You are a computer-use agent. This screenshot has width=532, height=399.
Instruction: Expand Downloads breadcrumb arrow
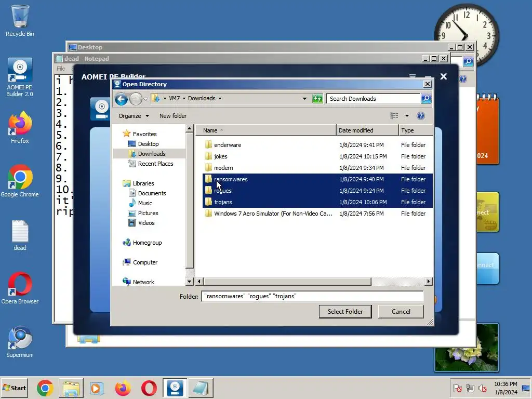click(220, 98)
